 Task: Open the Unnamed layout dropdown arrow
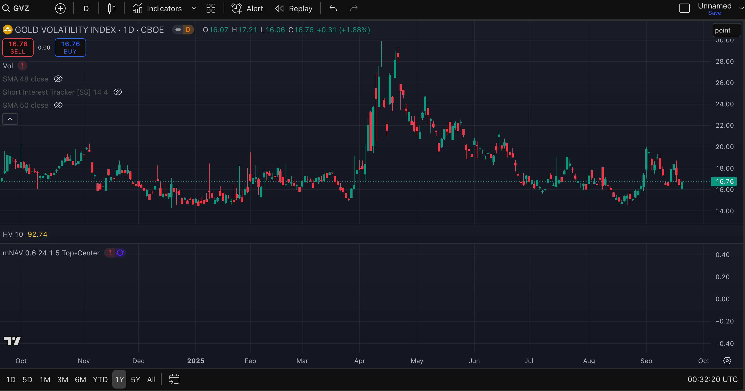tap(741, 8)
